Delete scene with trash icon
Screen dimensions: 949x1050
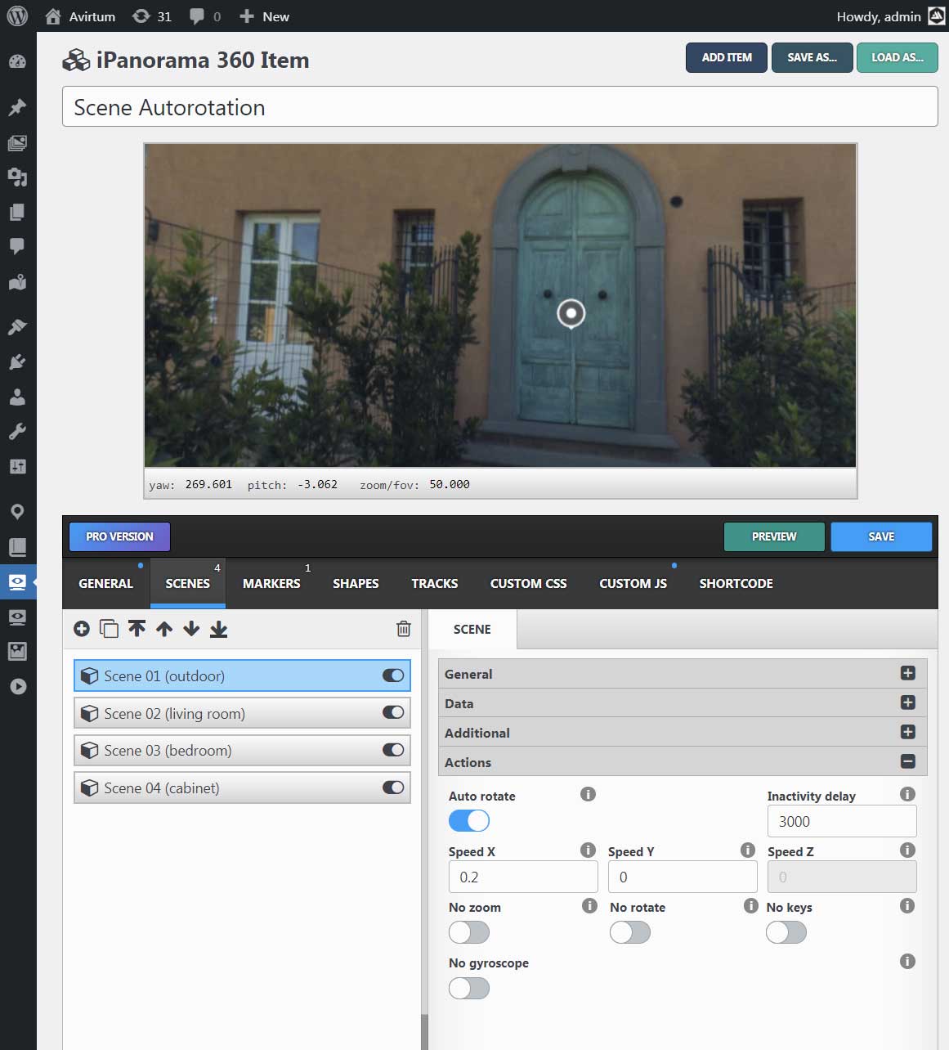pyautogui.click(x=403, y=629)
